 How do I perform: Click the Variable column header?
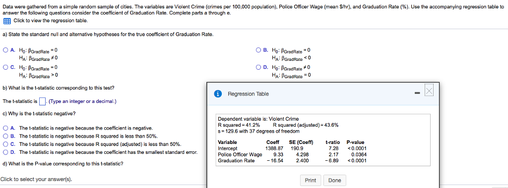(x=227, y=142)
